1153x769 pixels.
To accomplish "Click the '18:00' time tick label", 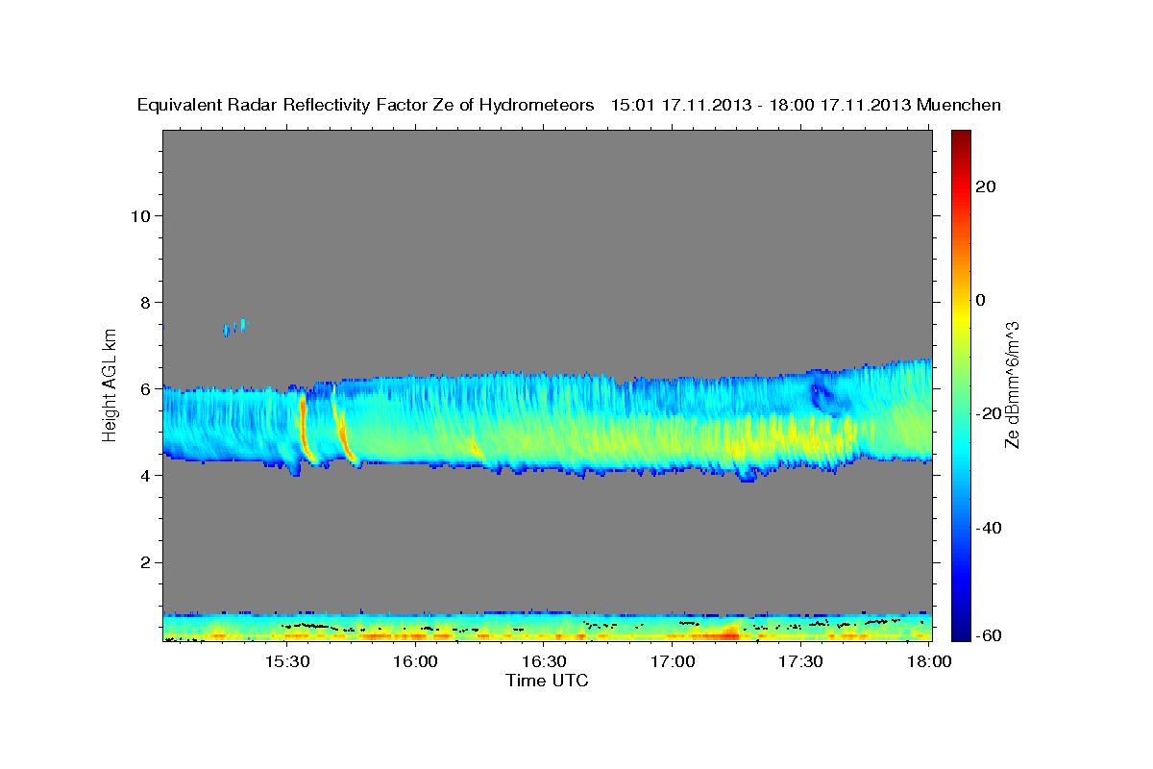I will point(929,662).
